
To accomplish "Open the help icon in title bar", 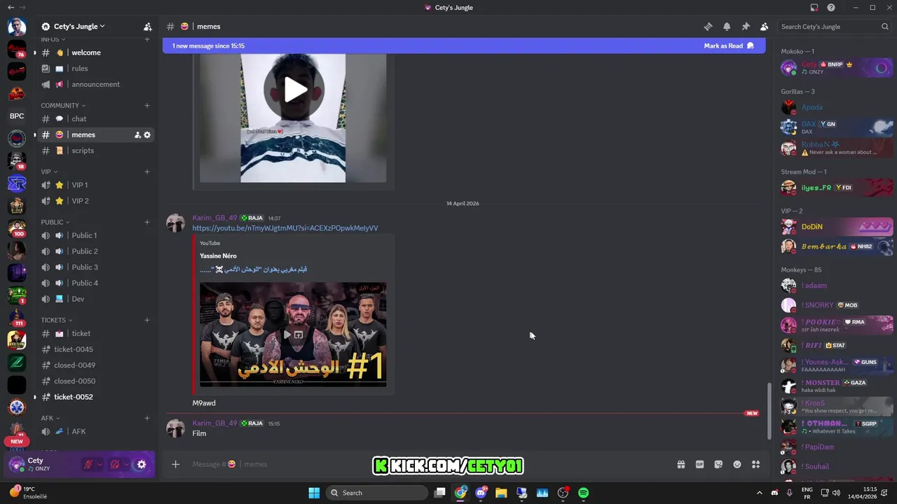I will tap(831, 8).
